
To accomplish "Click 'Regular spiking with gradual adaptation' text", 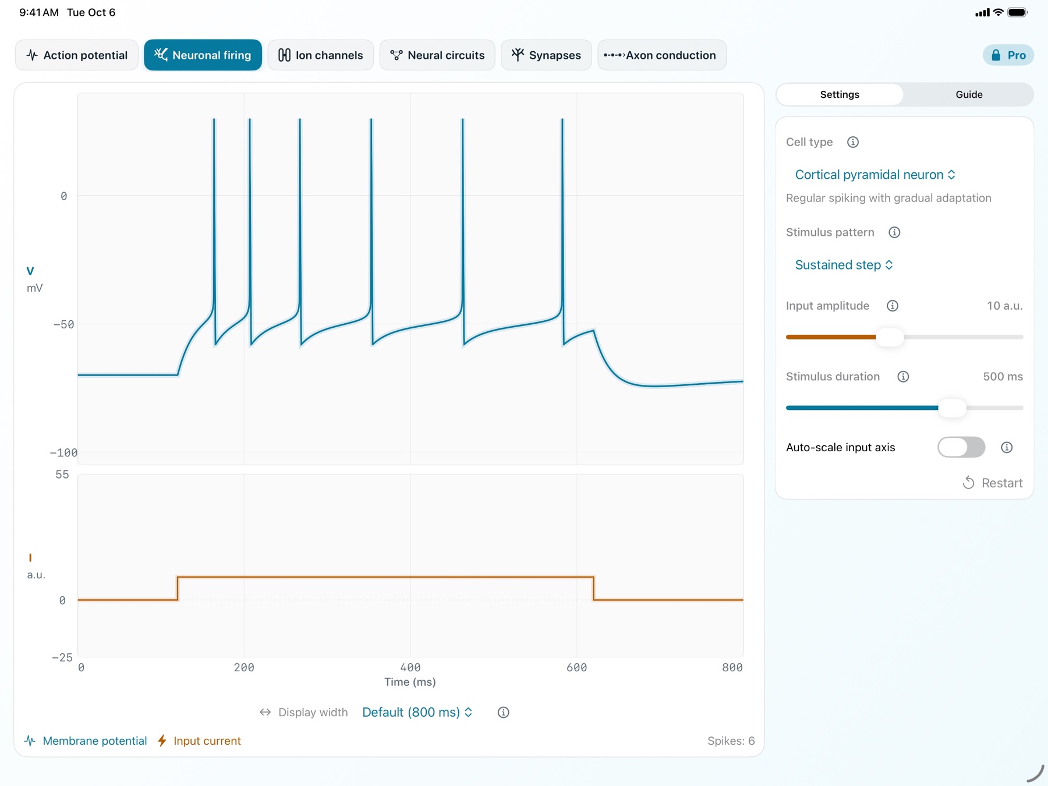I will pos(888,198).
